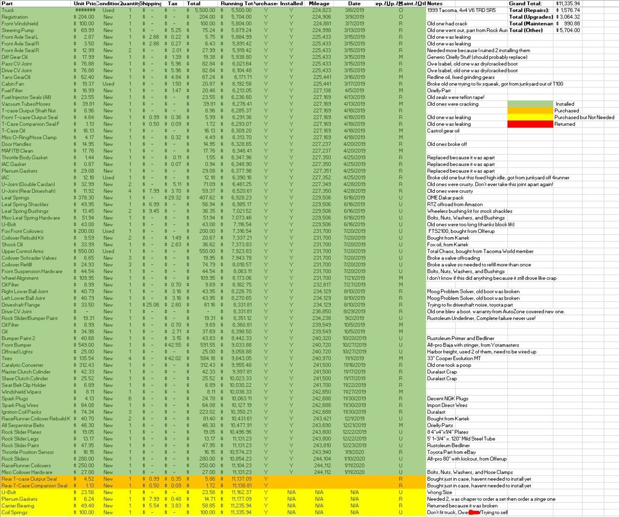The height and width of the screenshot is (517, 619).
Task: Click the 'Total (Repairs):' label
Action: [530, 10]
